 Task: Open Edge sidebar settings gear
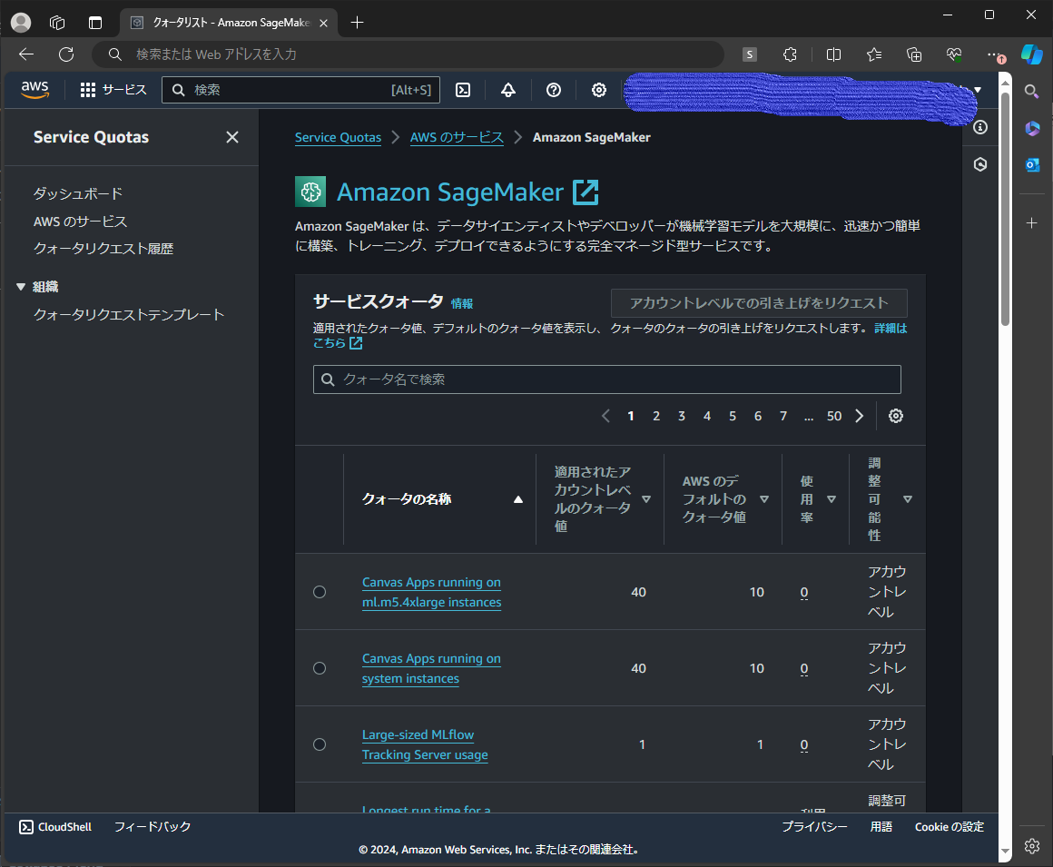[1032, 846]
